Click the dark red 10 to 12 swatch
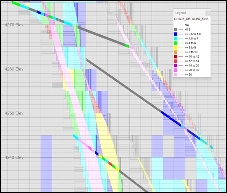This screenshot has width=227, height=193. pyautogui.click(x=176, y=56)
